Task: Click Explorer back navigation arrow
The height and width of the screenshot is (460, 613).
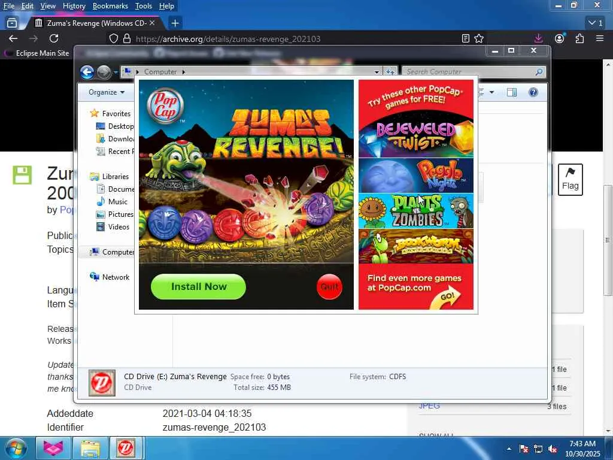Action: coord(87,72)
